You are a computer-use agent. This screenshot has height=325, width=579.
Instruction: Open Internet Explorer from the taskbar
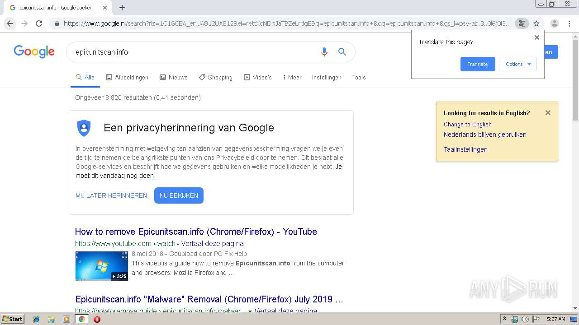36,319
